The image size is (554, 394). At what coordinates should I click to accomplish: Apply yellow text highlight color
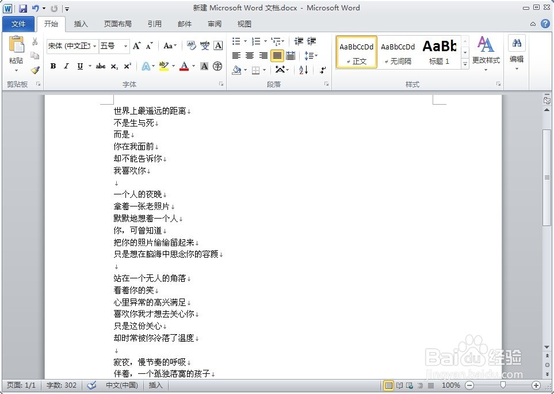coord(163,66)
